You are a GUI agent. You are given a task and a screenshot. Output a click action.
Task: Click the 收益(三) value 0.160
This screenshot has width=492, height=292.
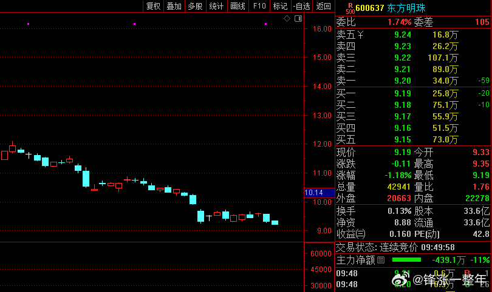[400, 234]
